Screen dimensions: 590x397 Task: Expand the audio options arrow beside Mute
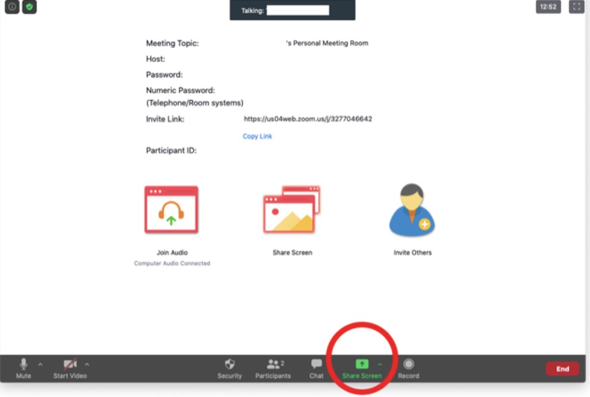(x=40, y=364)
